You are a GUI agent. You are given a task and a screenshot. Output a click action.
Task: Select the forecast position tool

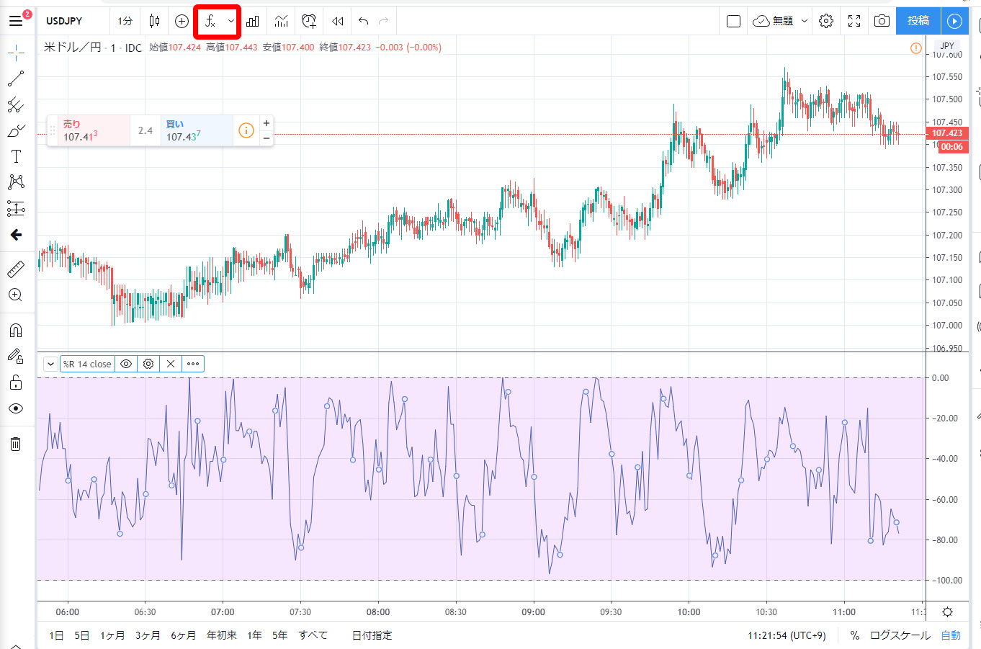coord(16,209)
